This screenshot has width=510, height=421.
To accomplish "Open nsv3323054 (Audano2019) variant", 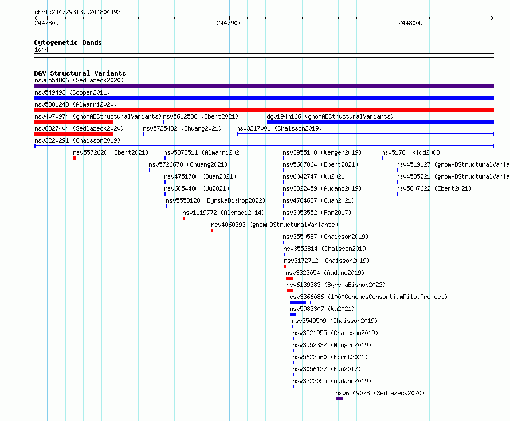I will tap(325, 273).
